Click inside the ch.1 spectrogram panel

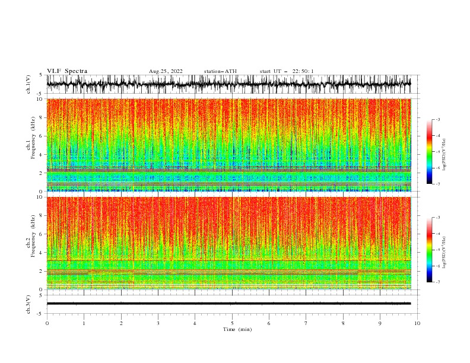228,145
